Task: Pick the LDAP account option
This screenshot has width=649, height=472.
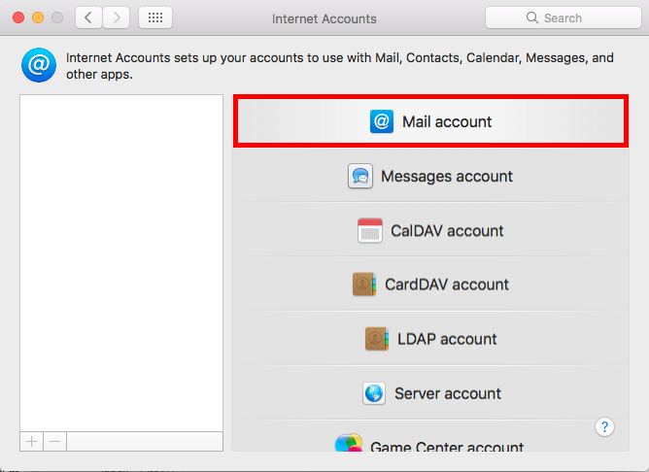Action: point(447,339)
